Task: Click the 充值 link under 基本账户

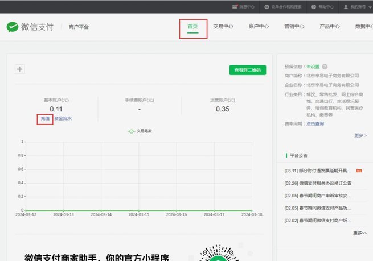Action: pos(45,118)
